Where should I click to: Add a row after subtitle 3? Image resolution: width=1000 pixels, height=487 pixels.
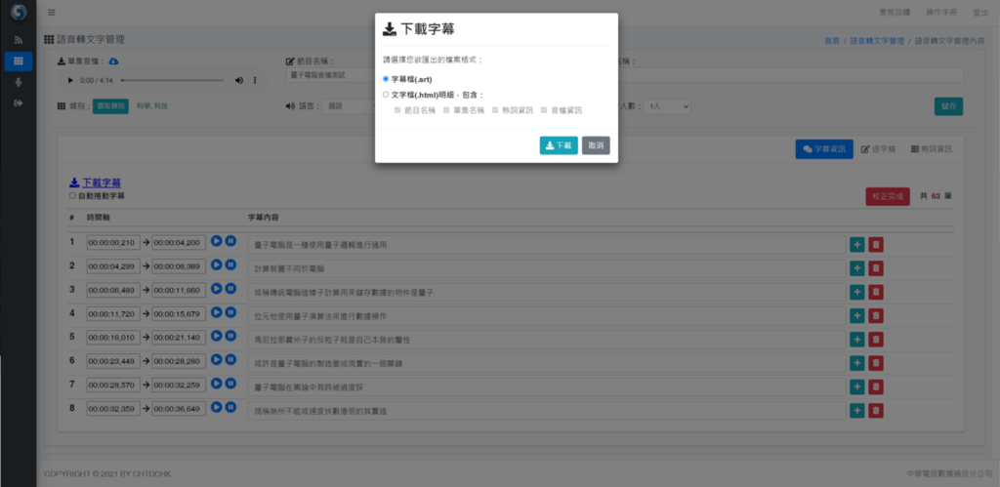[857, 292]
